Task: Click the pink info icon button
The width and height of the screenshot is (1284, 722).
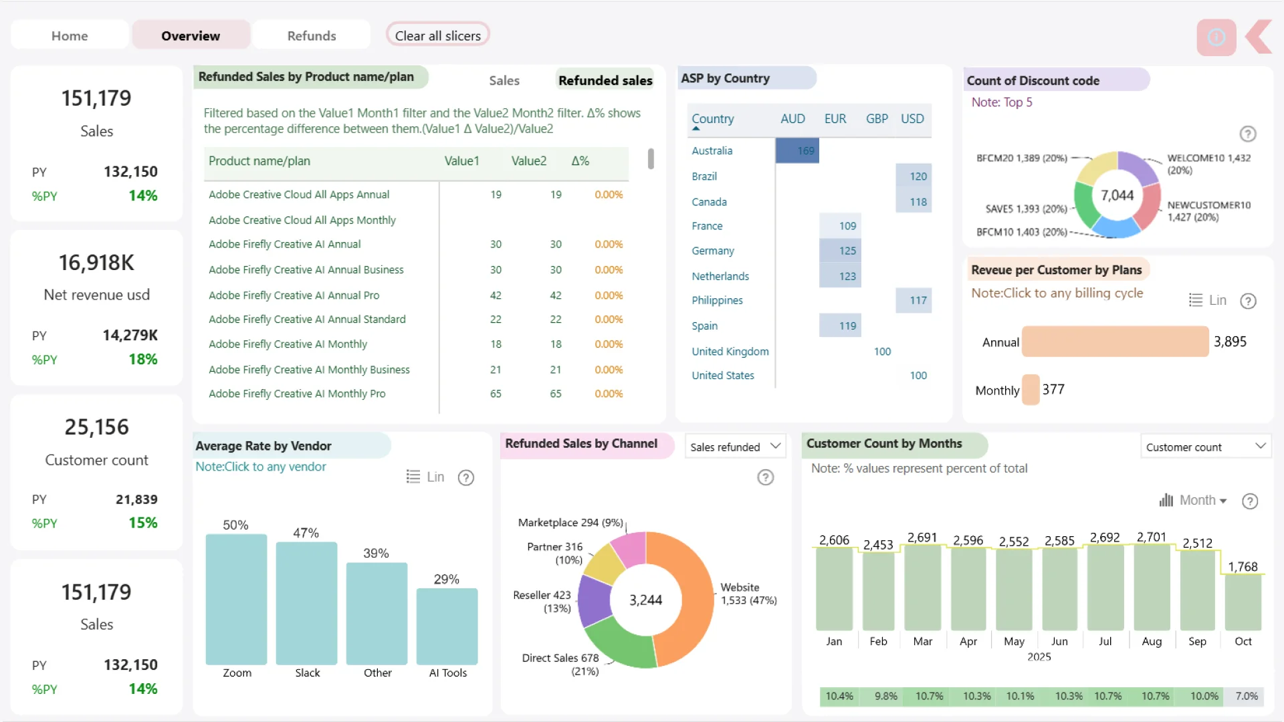Action: [x=1216, y=37]
